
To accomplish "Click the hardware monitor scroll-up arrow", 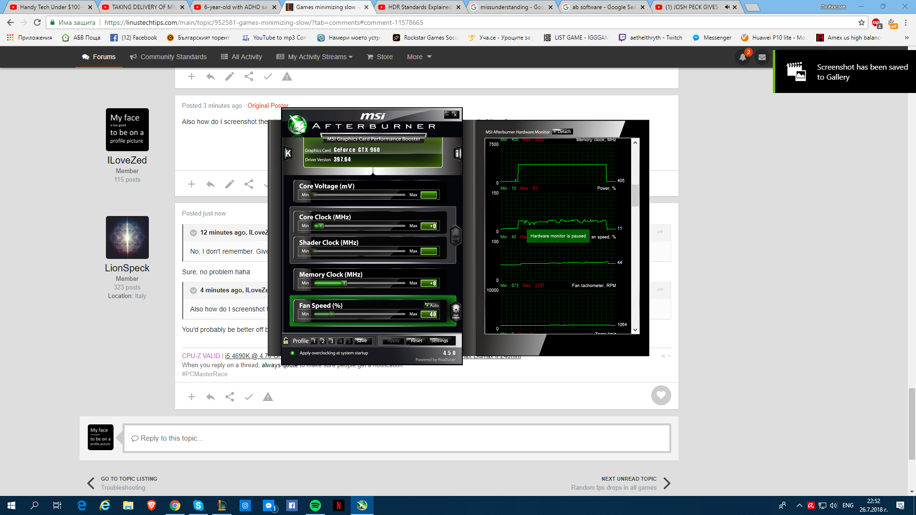I will [635, 143].
